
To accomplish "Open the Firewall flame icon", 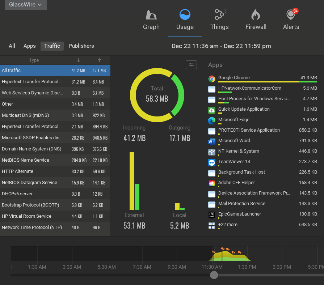I will (x=256, y=15).
